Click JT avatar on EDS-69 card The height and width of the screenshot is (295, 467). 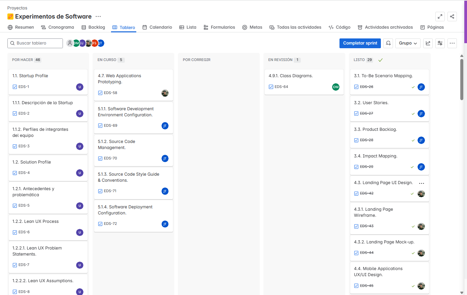(165, 126)
